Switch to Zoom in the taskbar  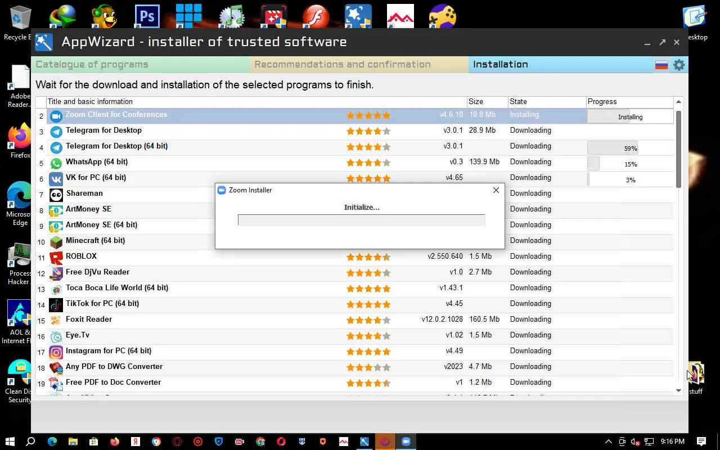coord(406,442)
